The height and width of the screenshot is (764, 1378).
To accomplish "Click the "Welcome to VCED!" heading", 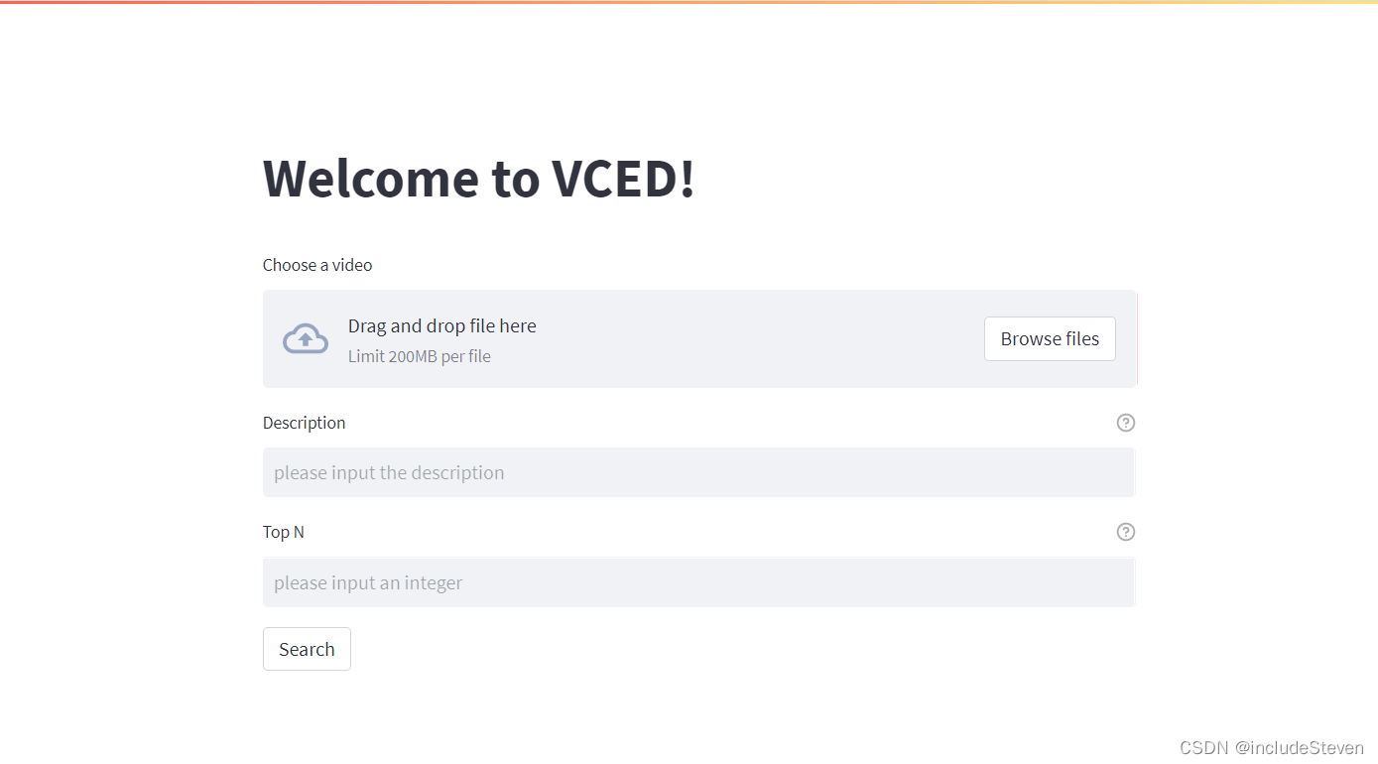I will pos(478,179).
